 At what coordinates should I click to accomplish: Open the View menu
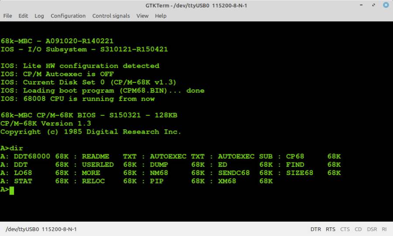(x=142, y=16)
